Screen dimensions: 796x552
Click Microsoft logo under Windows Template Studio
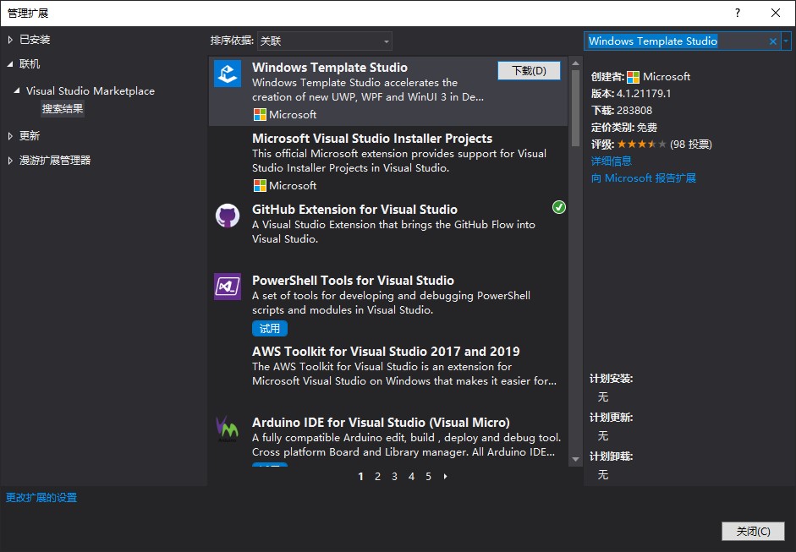click(x=260, y=115)
